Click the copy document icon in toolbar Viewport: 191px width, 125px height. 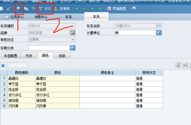click(x=26, y=9)
